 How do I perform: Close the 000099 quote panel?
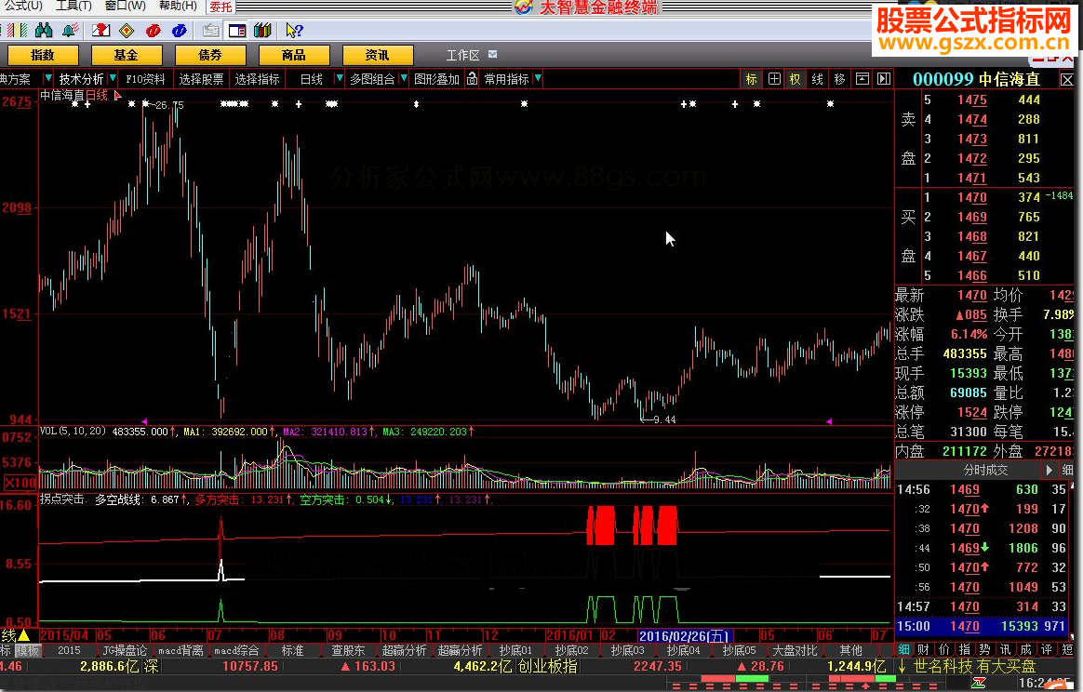pyautogui.click(x=1066, y=80)
